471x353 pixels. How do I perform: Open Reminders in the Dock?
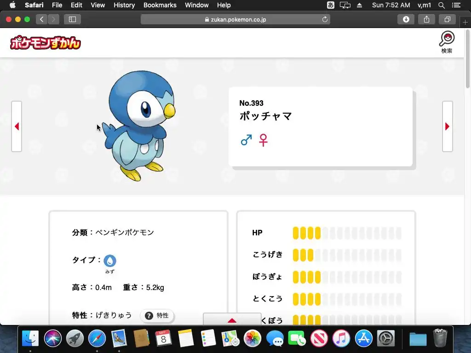point(208,338)
